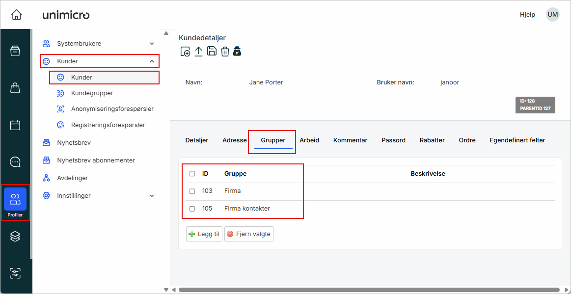Switch to the Arbeid tab

(309, 140)
